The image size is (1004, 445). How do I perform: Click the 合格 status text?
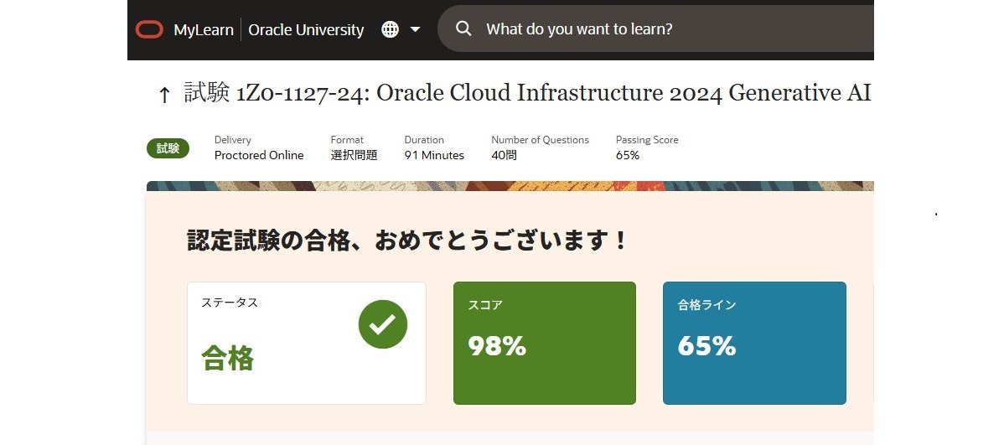[228, 358]
